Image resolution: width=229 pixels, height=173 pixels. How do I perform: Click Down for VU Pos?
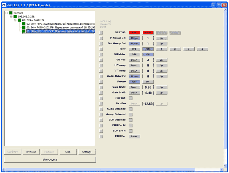tap(134, 60)
